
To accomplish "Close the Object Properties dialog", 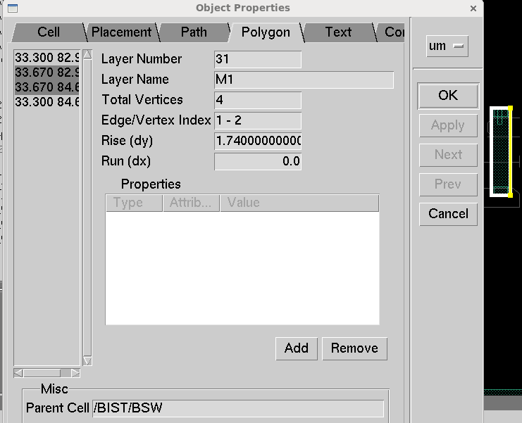I will point(471,8).
